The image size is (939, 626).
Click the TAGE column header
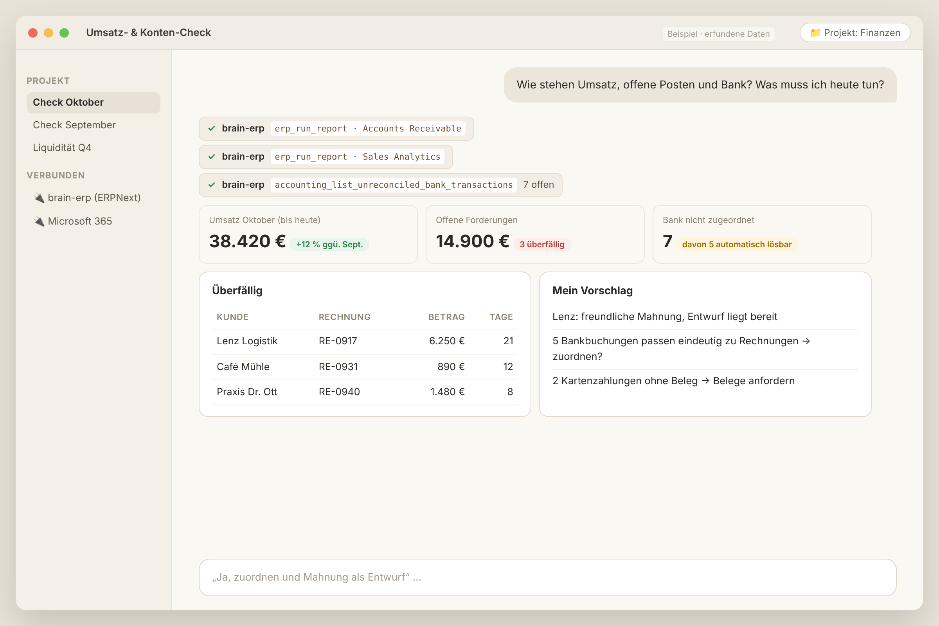[x=501, y=317]
